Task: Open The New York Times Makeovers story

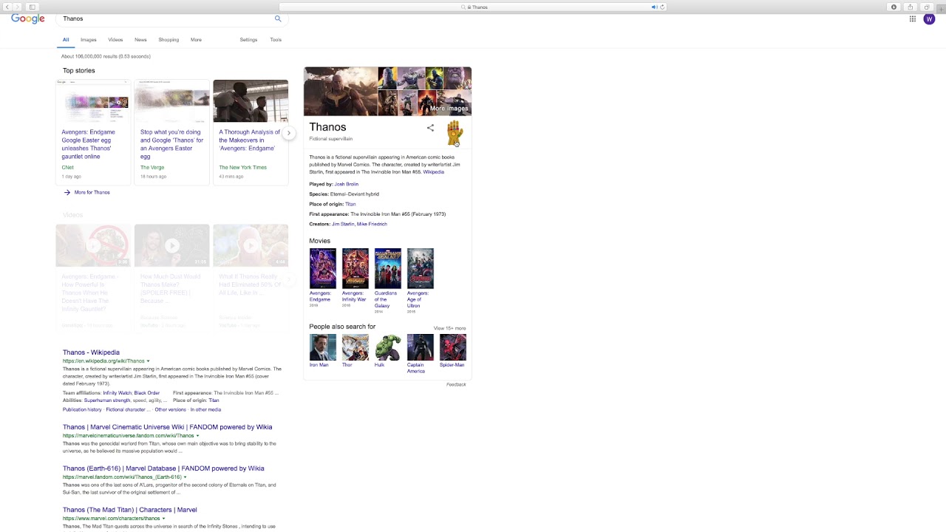Action: click(x=250, y=140)
